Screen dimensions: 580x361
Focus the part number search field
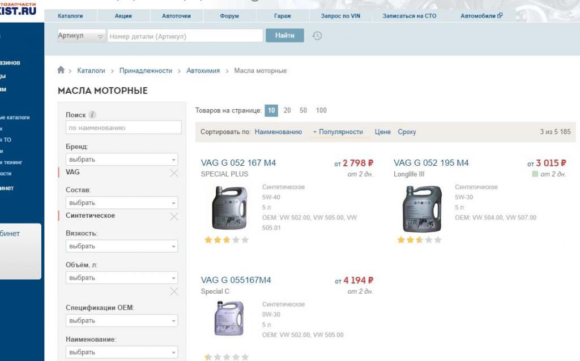click(185, 36)
